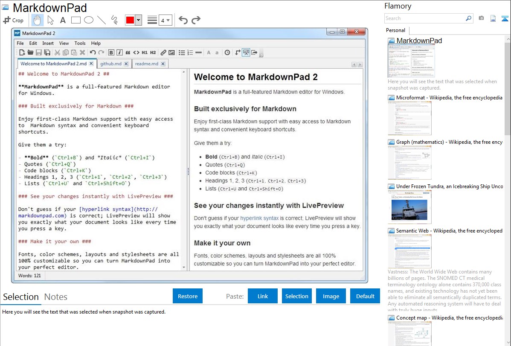Close the github.md tab
The height and width of the screenshot is (346, 511).
coord(126,64)
